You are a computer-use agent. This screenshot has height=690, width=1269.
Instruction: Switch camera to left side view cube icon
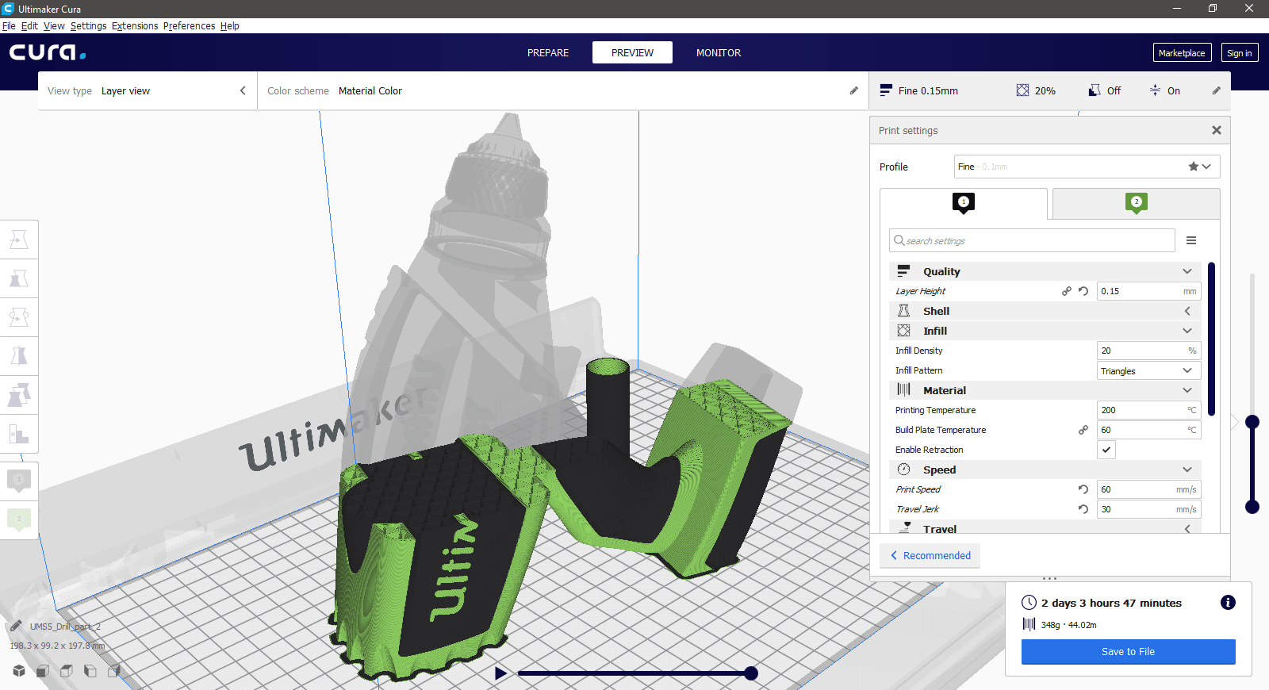coord(90,671)
